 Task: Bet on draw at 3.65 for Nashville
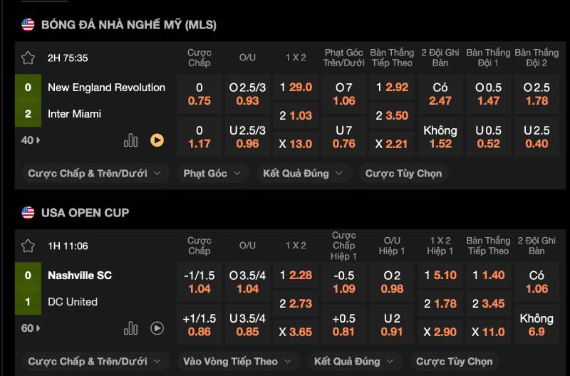pos(296,332)
